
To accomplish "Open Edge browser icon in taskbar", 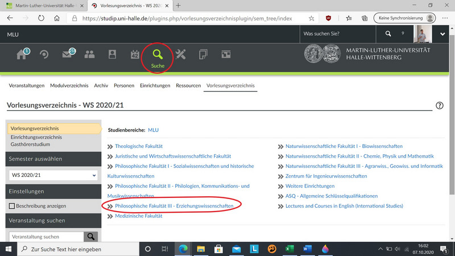I will pyautogui.click(x=183, y=249).
